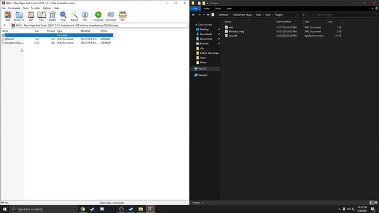Show archive Info via the toolbar icon
This screenshot has width=379, height=213.
pos(85,16)
